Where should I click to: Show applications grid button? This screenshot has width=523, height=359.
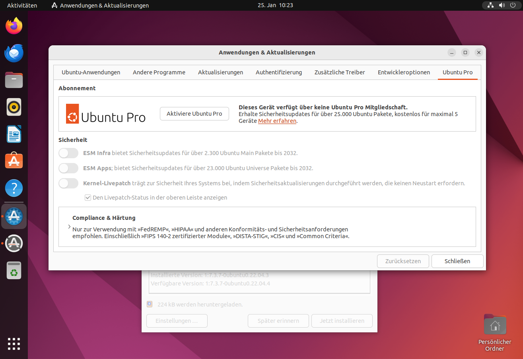pos(14,344)
